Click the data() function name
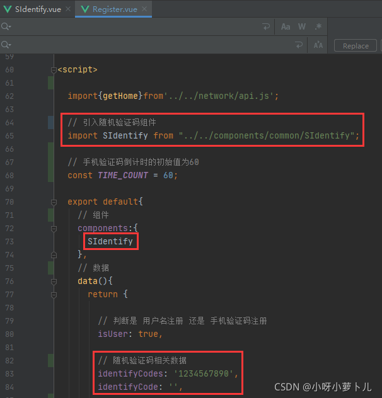382x398 pixels. pyautogui.click(x=88, y=281)
